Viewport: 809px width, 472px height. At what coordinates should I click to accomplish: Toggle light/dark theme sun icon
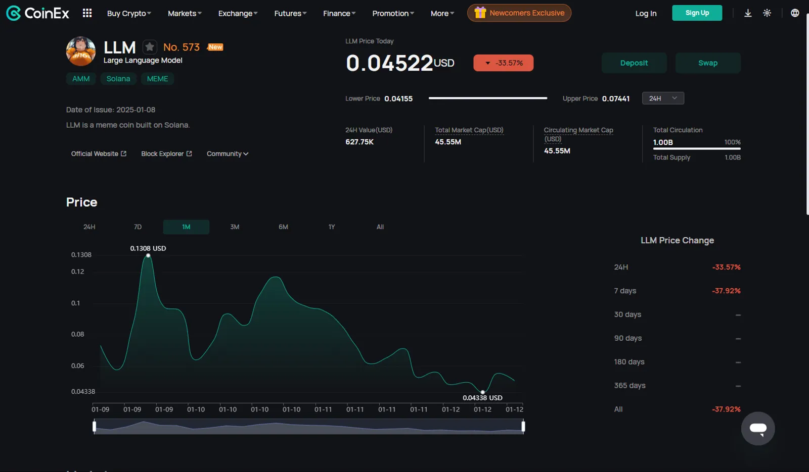point(767,13)
